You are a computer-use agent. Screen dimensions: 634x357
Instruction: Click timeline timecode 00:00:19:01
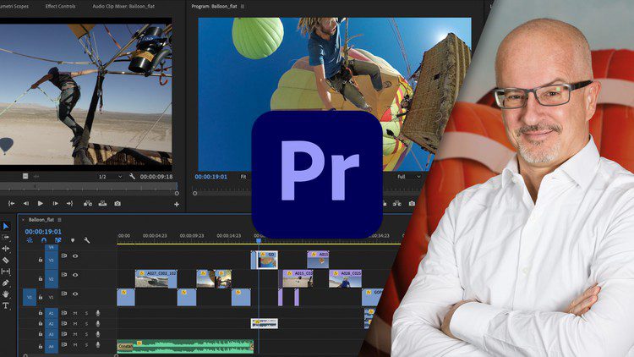(x=43, y=232)
